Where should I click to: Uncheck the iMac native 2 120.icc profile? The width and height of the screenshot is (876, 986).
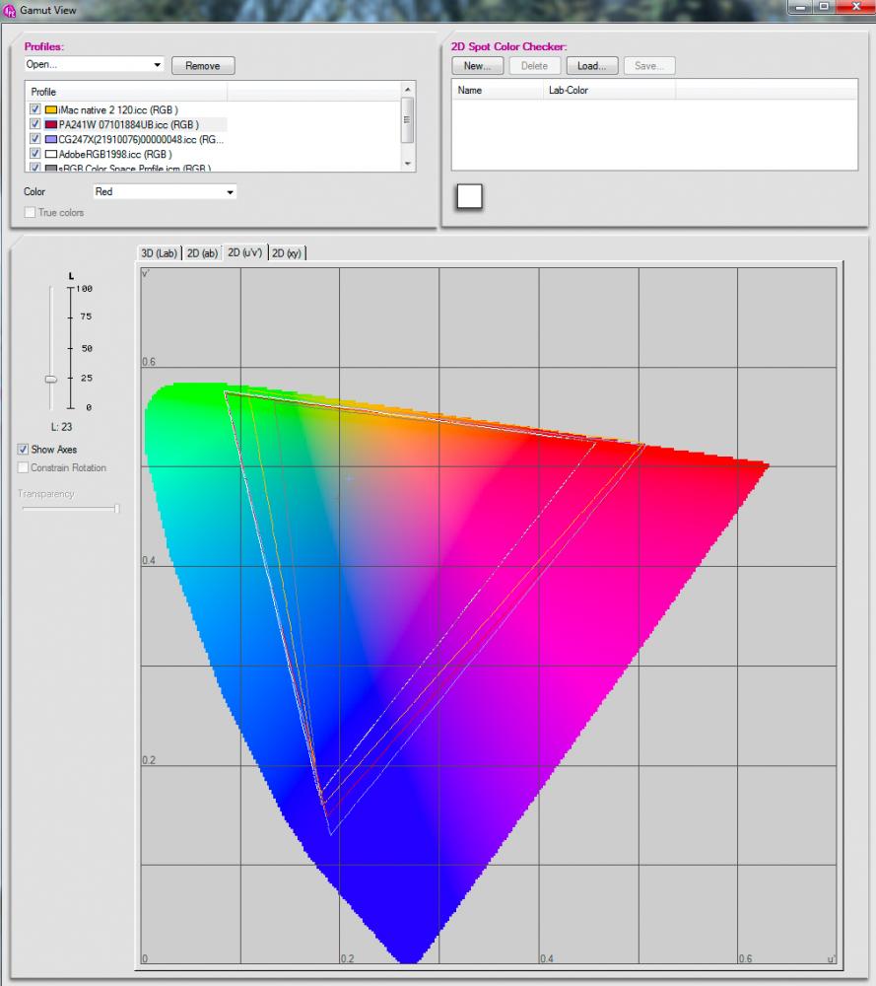click(35, 108)
